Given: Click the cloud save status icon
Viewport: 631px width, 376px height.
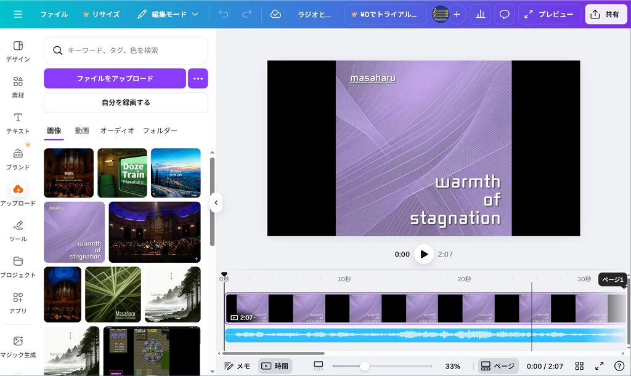Looking at the screenshot, I should 275,14.
